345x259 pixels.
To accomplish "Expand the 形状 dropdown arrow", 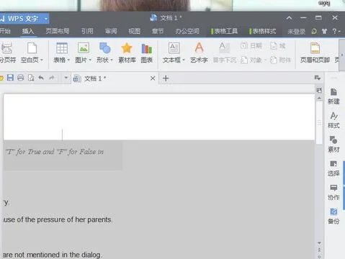I will pyautogui.click(x=112, y=60).
